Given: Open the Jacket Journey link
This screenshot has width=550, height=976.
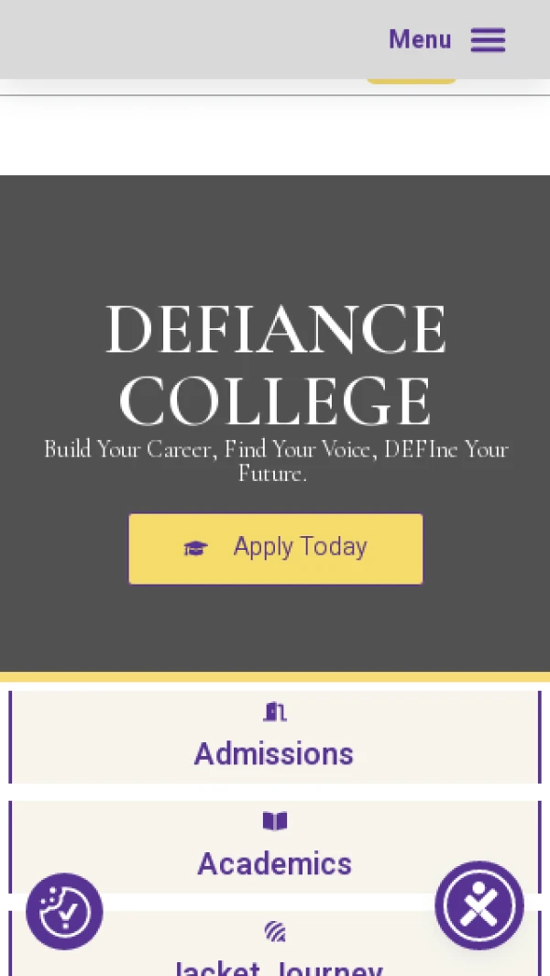Looking at the screenshot, I should [275, 967].
